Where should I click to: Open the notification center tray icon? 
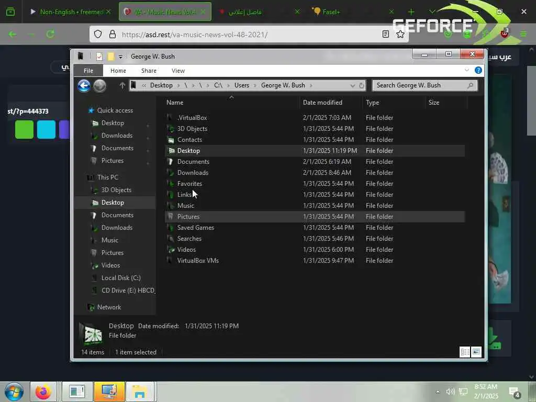[x=514, y=392]
